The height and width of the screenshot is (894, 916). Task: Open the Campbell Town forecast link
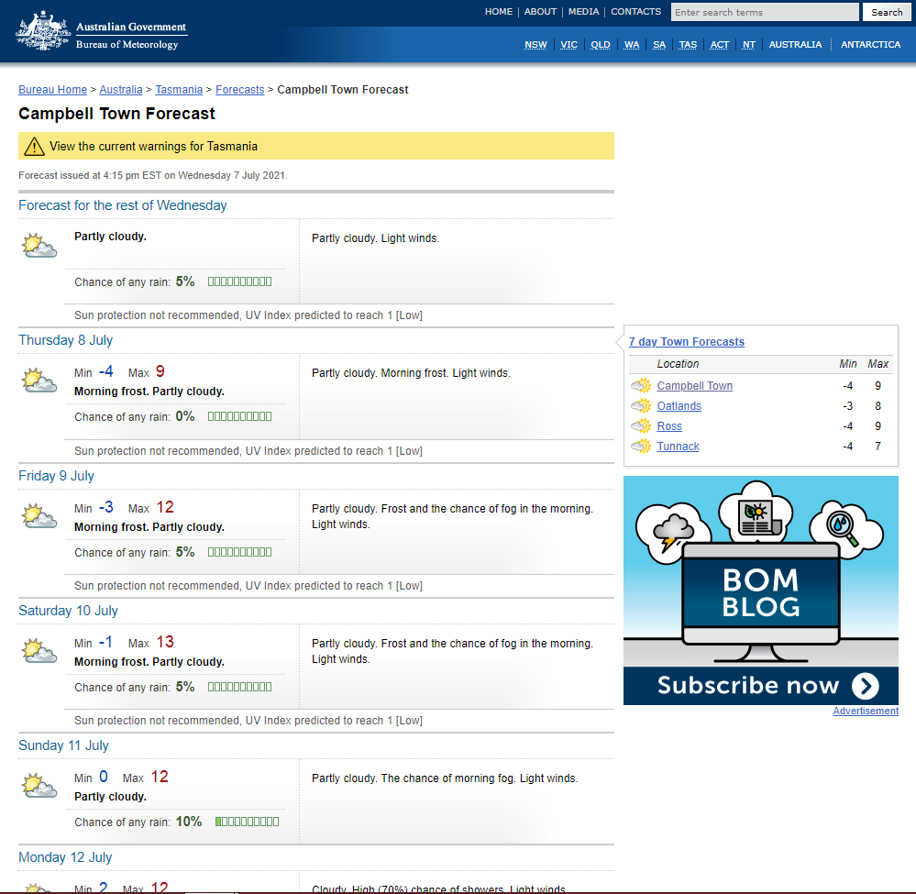[x=694, y=386]
